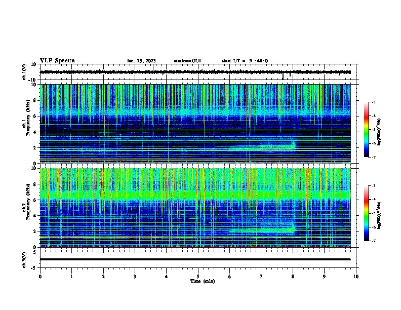Click the time axis tick label "7"
The width and height of the screenshot is (401, 310).
coord(261,277)
